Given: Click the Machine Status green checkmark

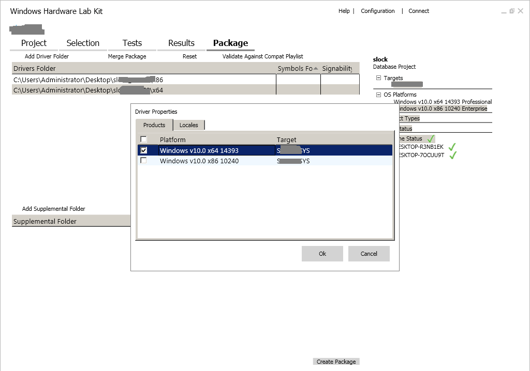Looking at the screenshot, I should 431,138.
